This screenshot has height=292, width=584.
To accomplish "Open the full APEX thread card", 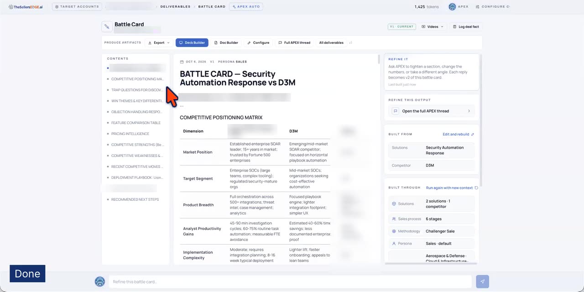I will [x=432, y=111].
